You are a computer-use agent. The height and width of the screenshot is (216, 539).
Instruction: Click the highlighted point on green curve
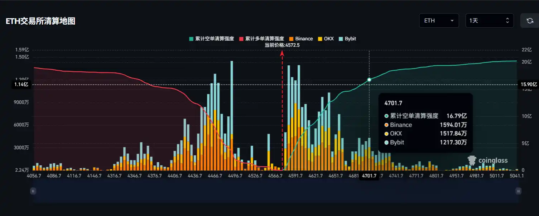(x=369, y=80)
